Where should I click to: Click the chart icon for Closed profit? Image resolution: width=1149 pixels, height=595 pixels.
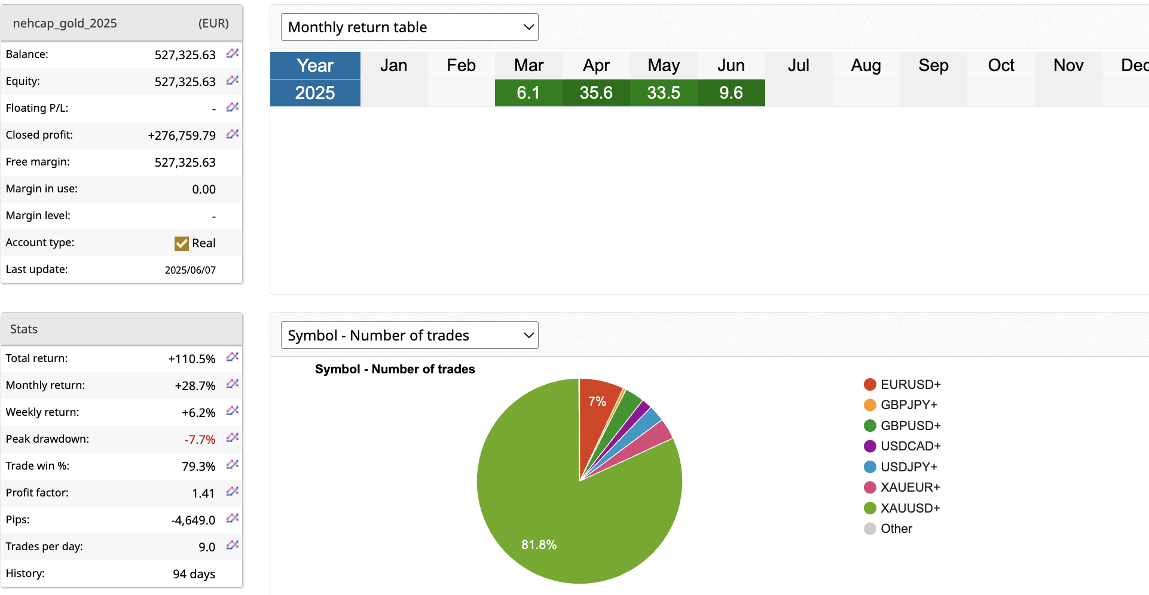[233, 134]
